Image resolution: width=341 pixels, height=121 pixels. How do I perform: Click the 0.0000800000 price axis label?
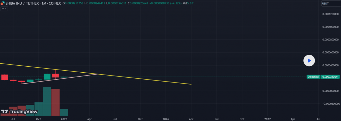330,39
